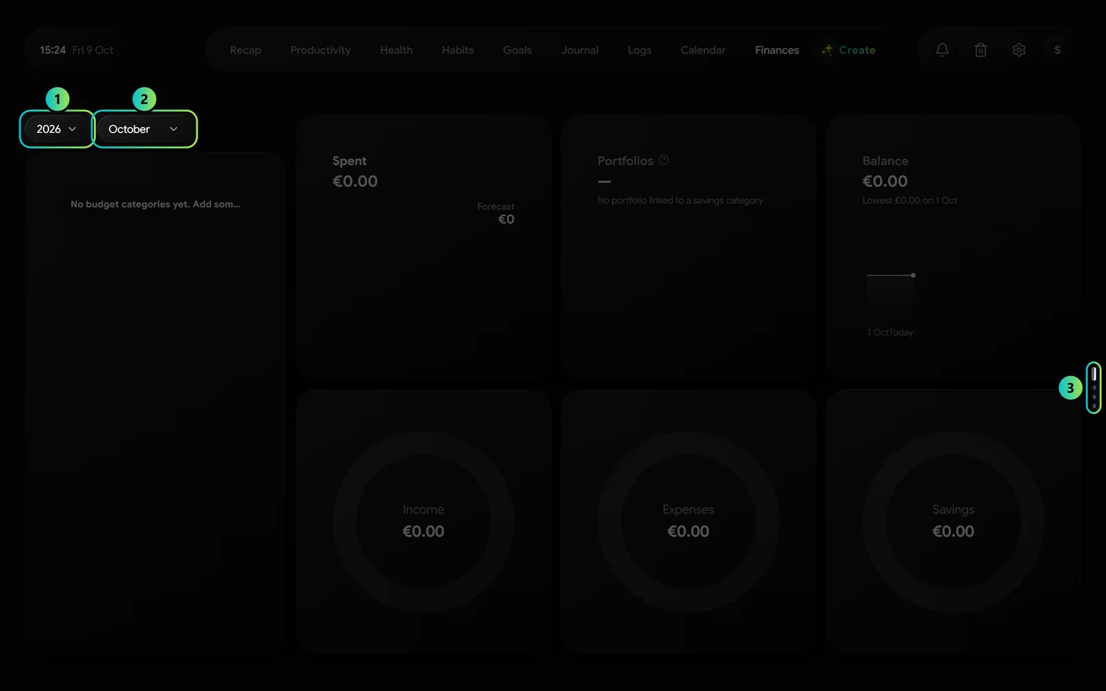Open settings via the gear icon
Viewport: 1106px width, 691px height.
(1019, 50)
